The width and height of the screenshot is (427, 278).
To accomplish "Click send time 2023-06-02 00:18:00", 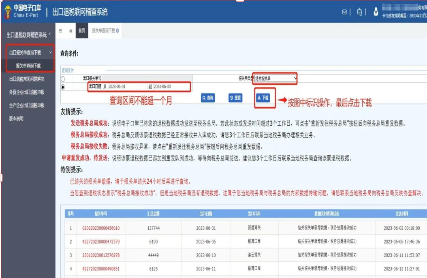I will 401,228.
